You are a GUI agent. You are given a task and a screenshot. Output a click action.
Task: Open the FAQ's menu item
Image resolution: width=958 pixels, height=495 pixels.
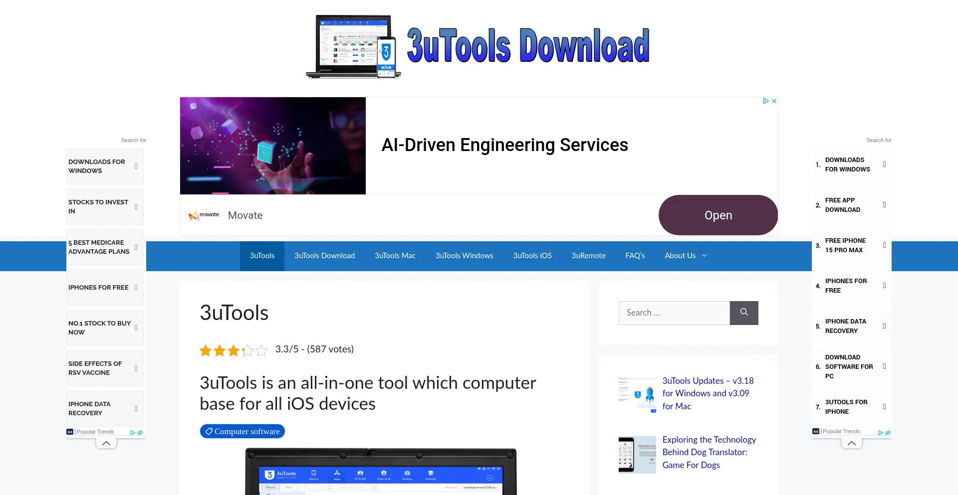635,256
